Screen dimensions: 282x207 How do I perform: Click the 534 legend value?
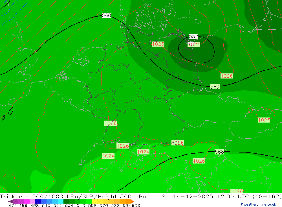[69, 206]
